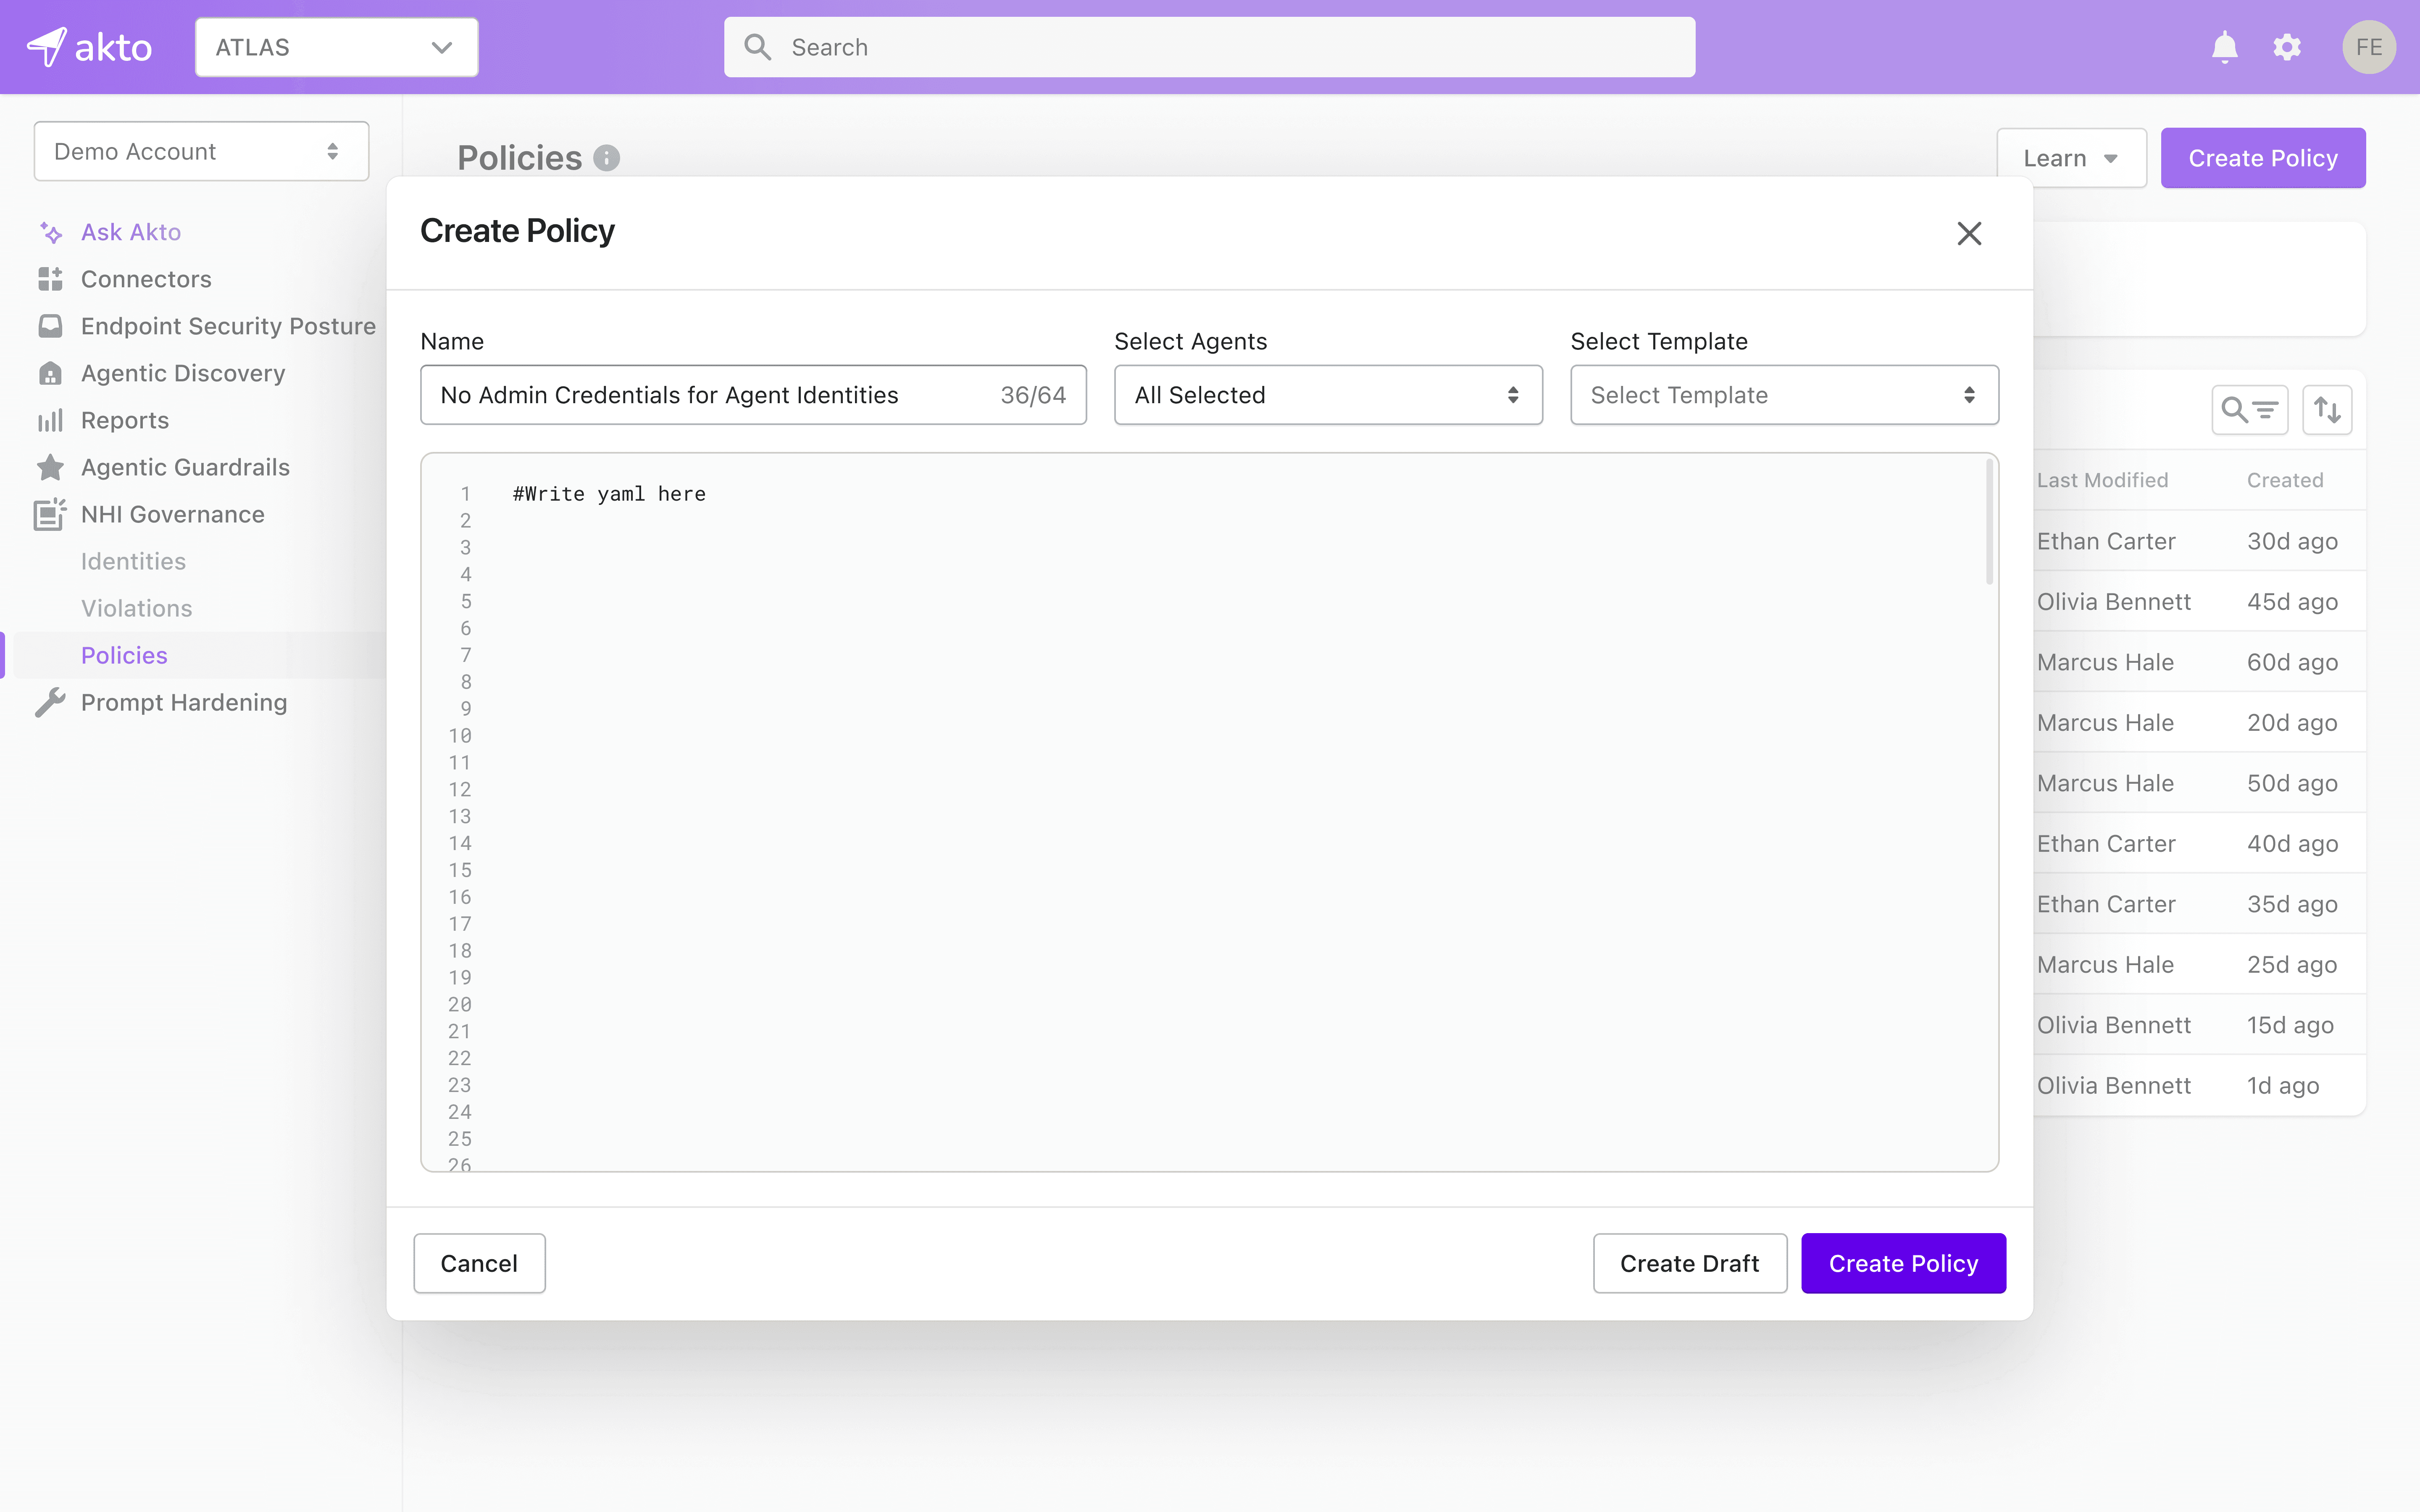The image size is (2420, 1512).
Task: Click the '25d ago' created cell
Action: 2292,965
